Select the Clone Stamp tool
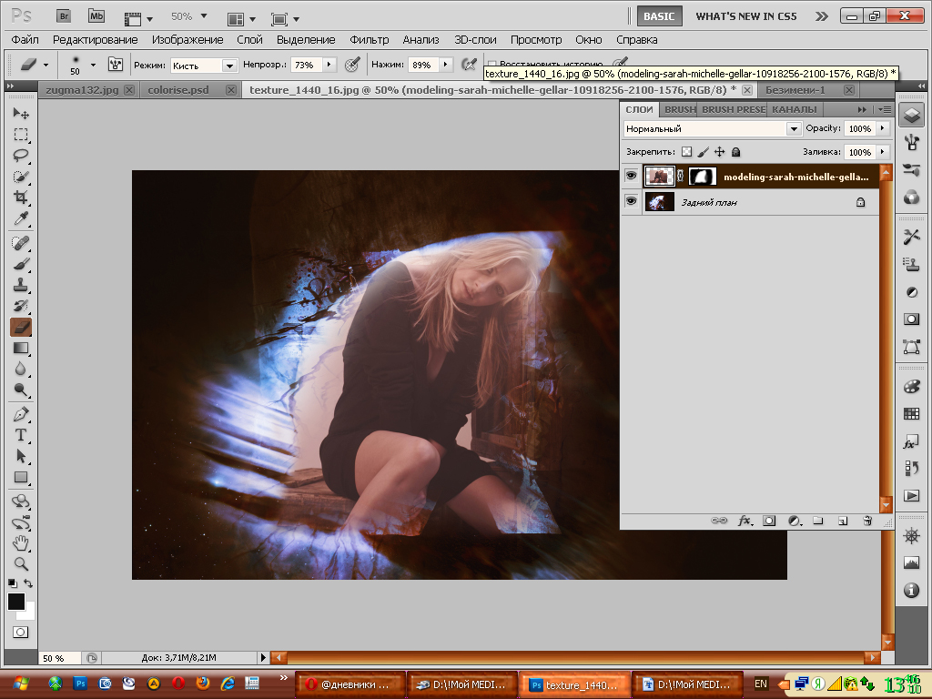932x699 pixels. pyautogui.click(x=21, y=285)
